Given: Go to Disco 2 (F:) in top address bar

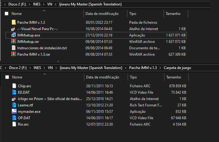Looking at the screenshot, I should pyautogui.click(x=17, y=4).
